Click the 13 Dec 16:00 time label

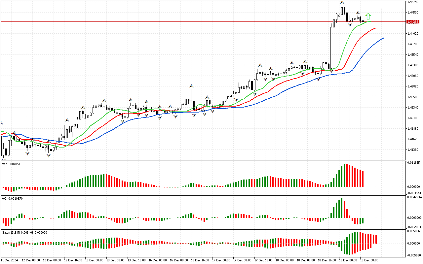(136, 260)
